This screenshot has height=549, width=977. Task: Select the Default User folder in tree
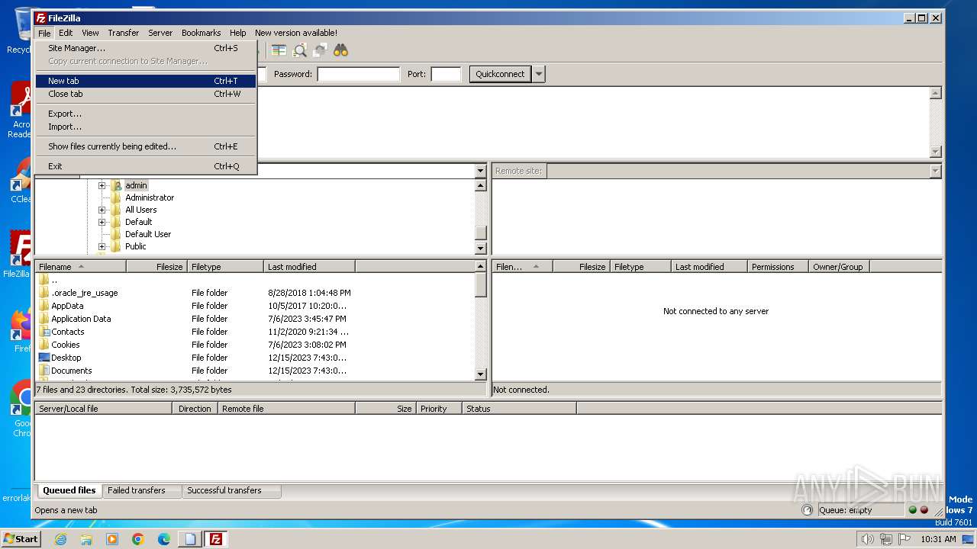pos(148,234)
